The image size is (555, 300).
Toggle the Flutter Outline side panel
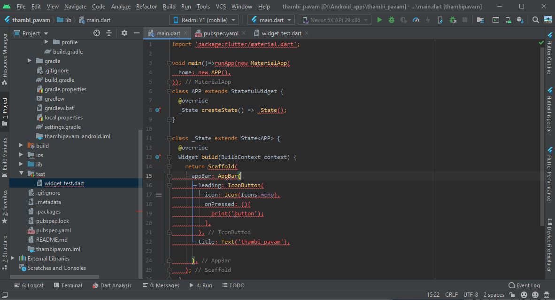[550, 53]
